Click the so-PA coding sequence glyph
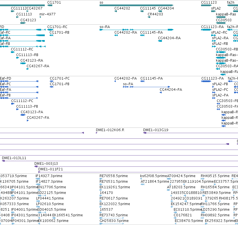Viewport: 238px width, 225px height. coord(147,87)
